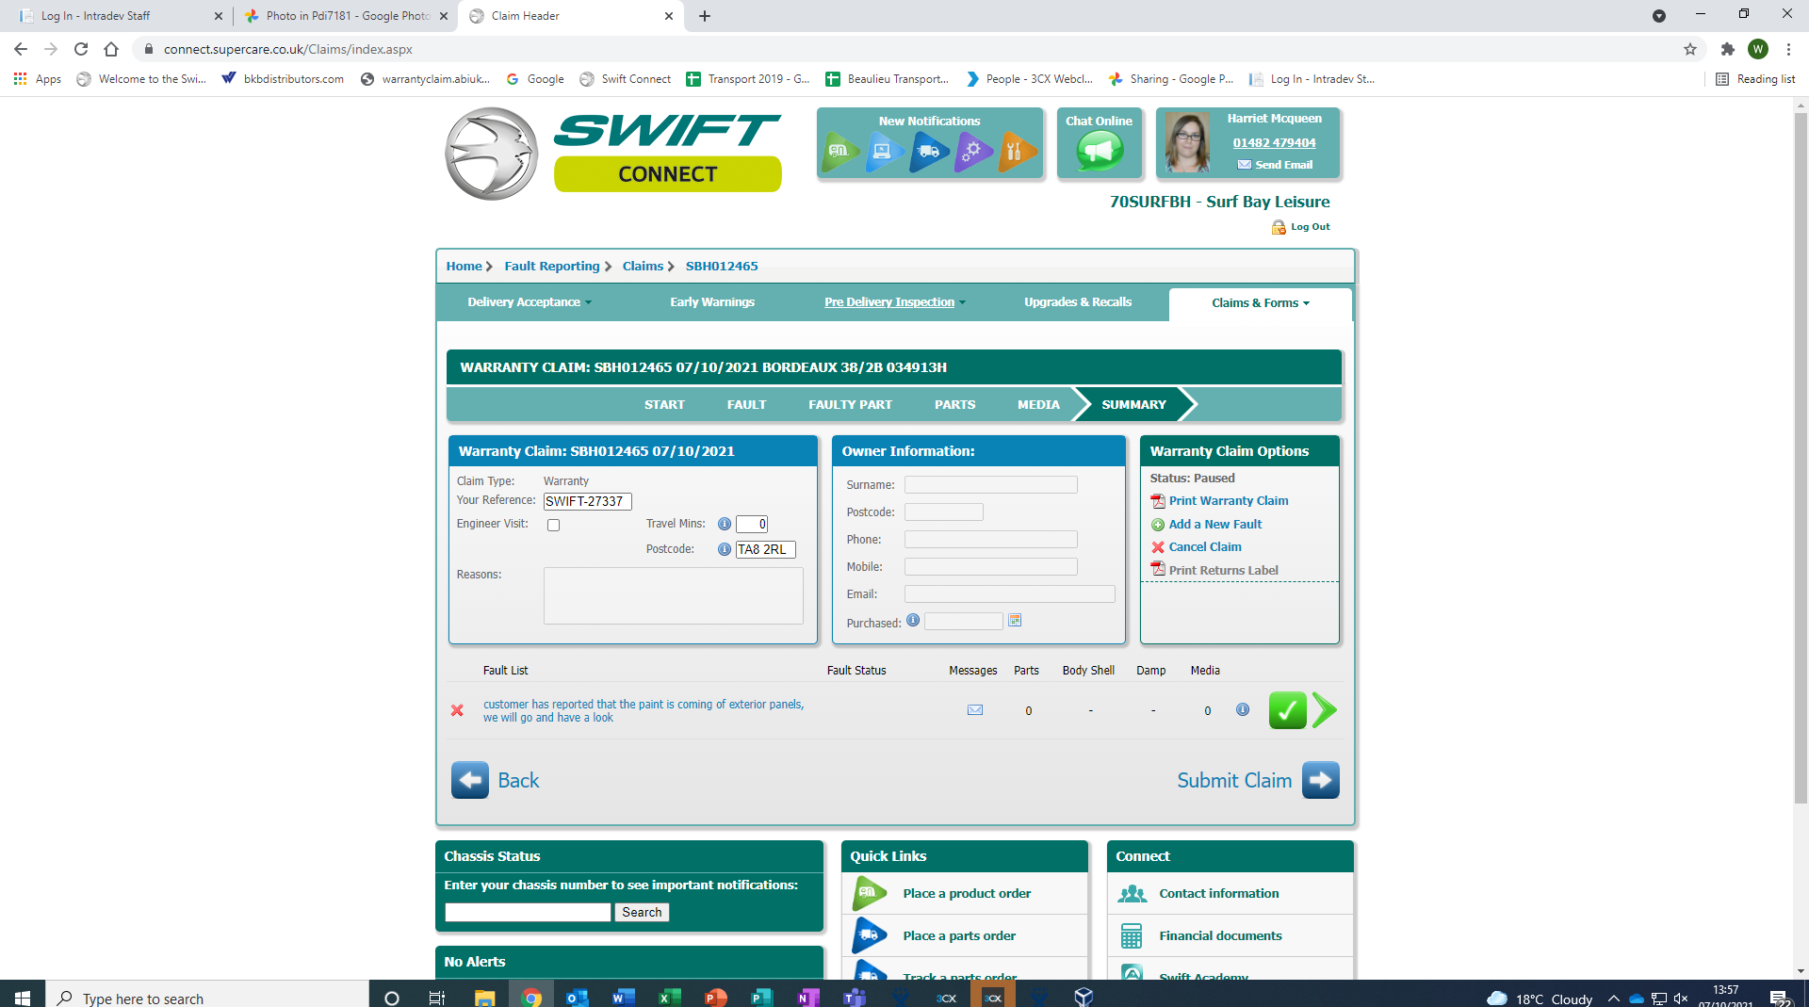Go to the MEDIA claim step
Viewport: 1809px width, 1007px height.
click(1038, 405)
